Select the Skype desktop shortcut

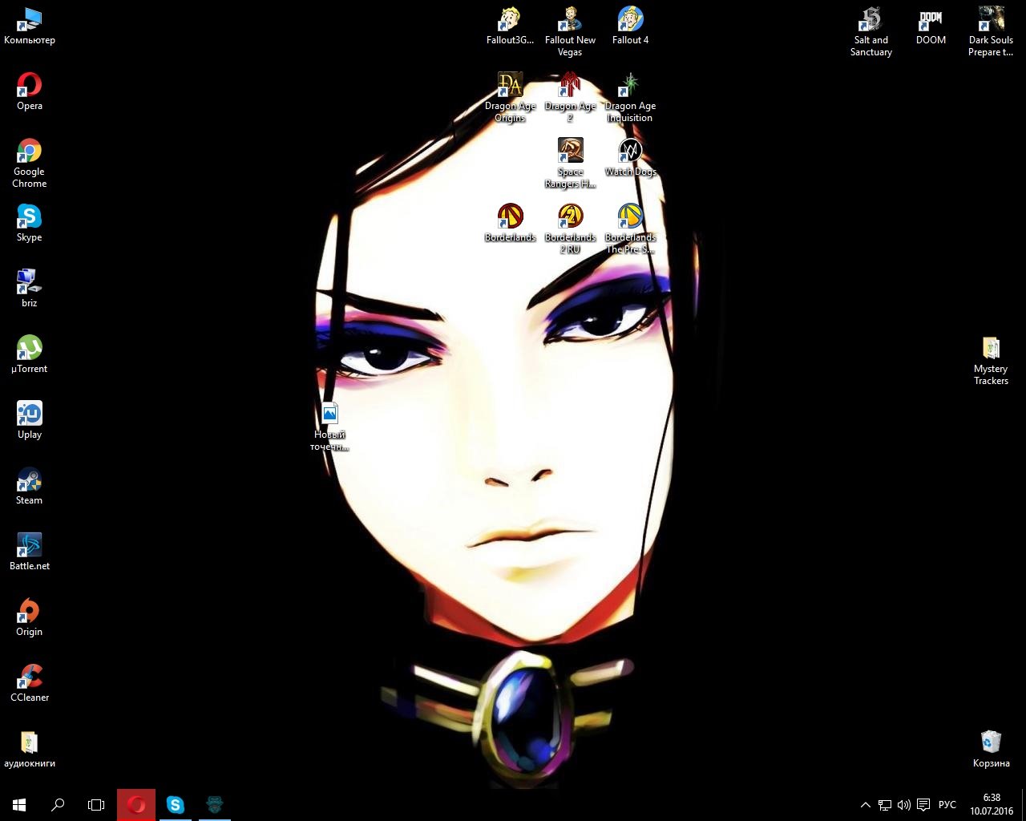click(30, 223)
